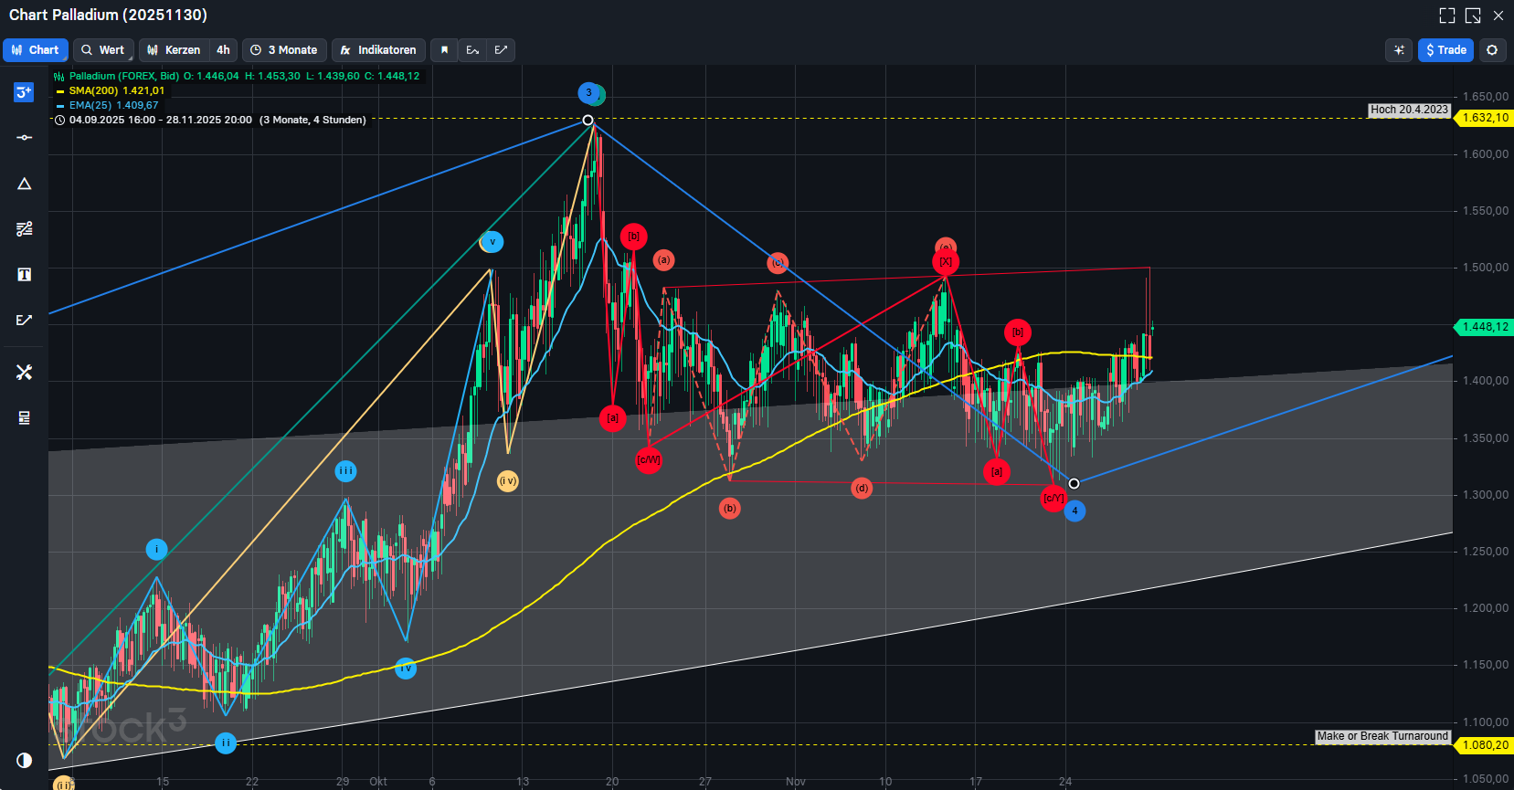Toggle fullscreen chart view
1514x790 pixels.
click(1446, 16)
